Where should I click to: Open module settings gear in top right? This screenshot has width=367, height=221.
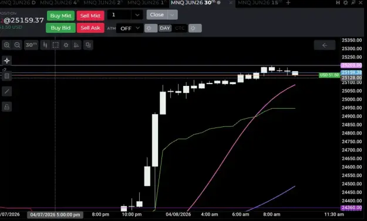point(345,3)
